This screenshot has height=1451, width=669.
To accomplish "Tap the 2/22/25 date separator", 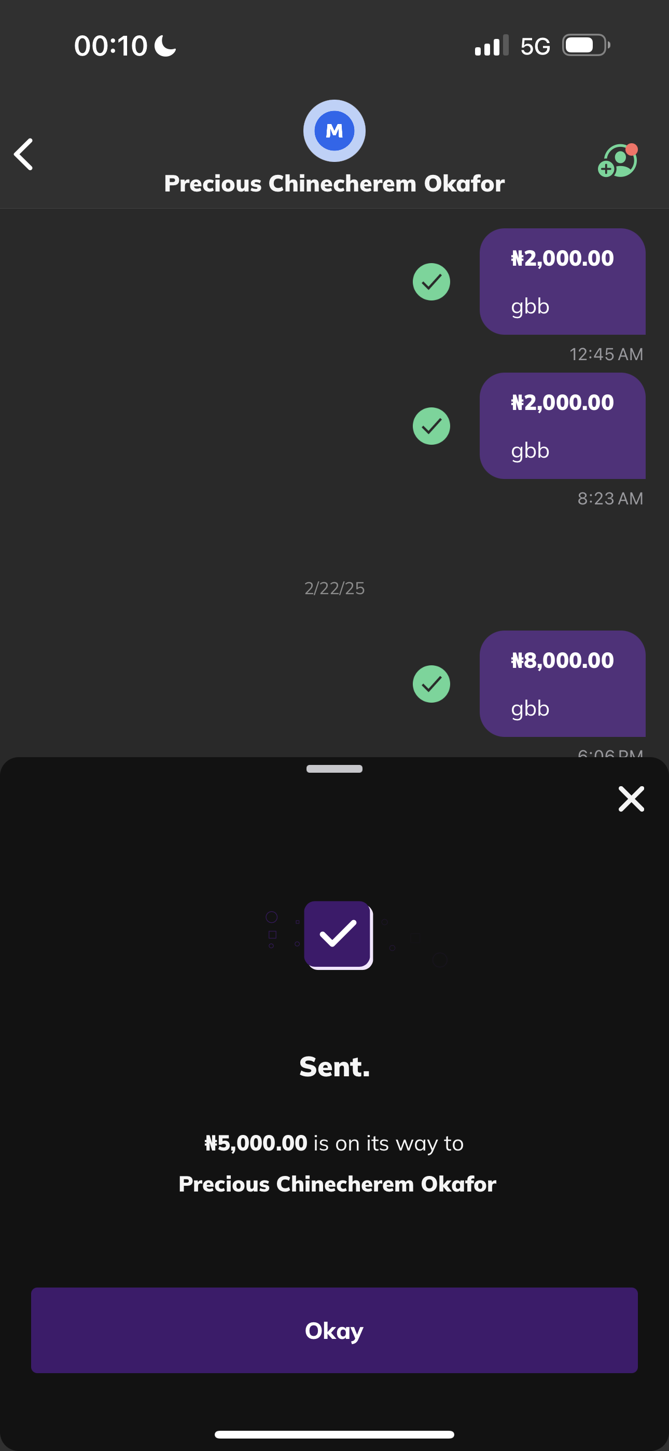I will click(x=335, y=588).
